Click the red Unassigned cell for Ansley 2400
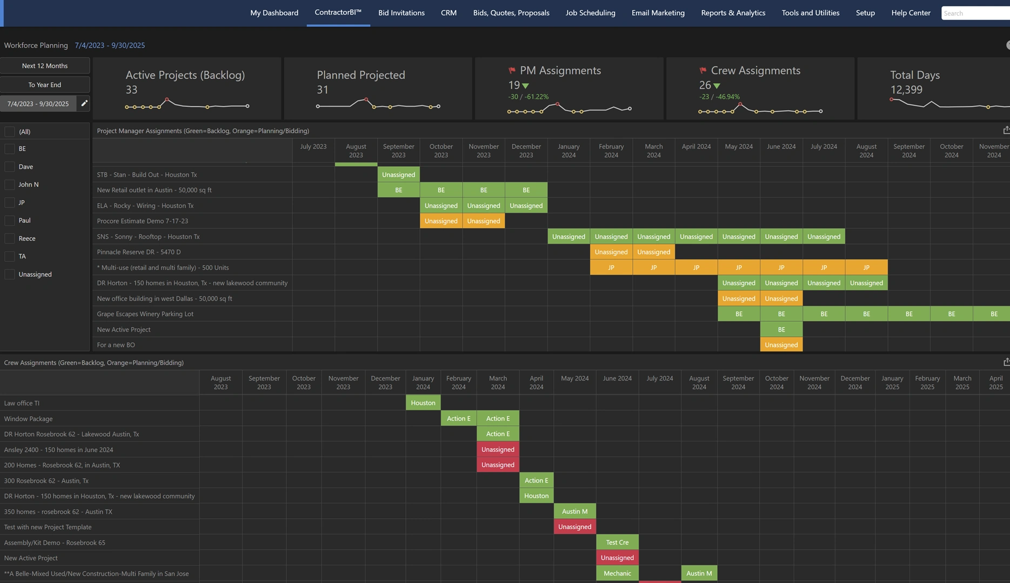The height and width of the screenshot is (583, 1010). pyautogui.click(x=498, y=450)
